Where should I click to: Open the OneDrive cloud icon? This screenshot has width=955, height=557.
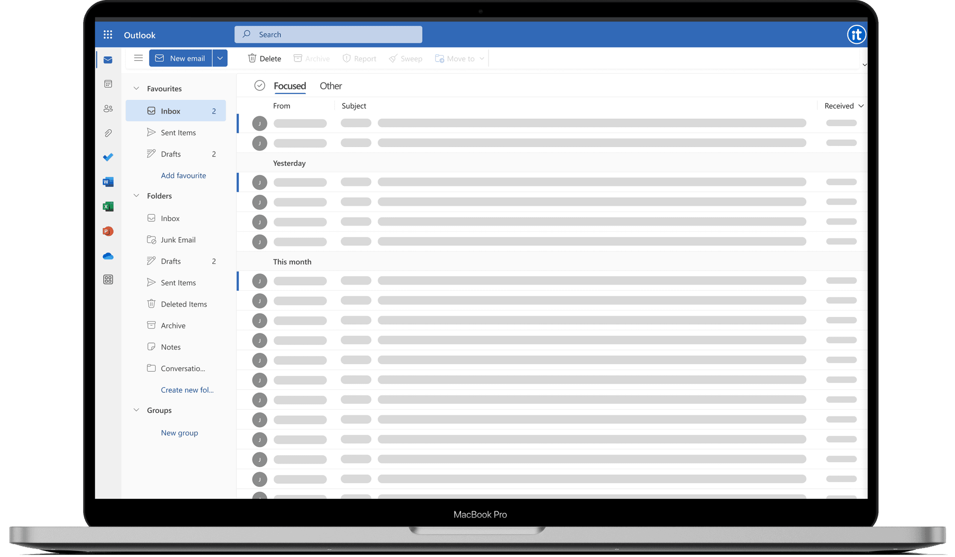108,256
